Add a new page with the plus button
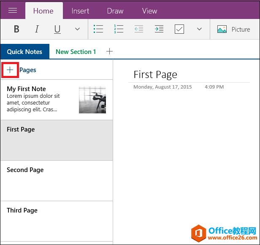This screenshot has height=245, width=260. coord(10,70)
